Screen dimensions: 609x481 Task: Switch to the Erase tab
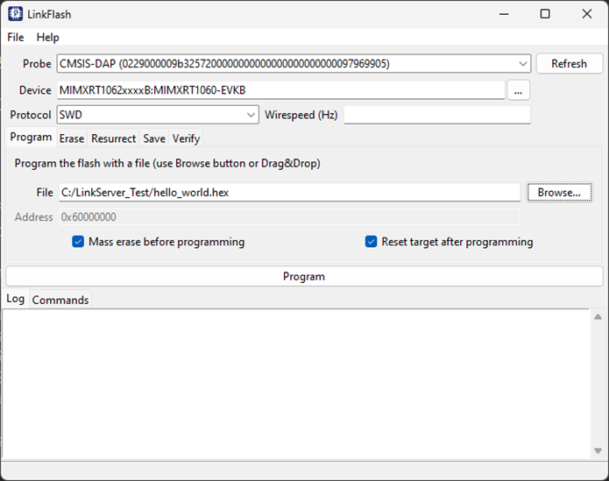coord(72,138)
